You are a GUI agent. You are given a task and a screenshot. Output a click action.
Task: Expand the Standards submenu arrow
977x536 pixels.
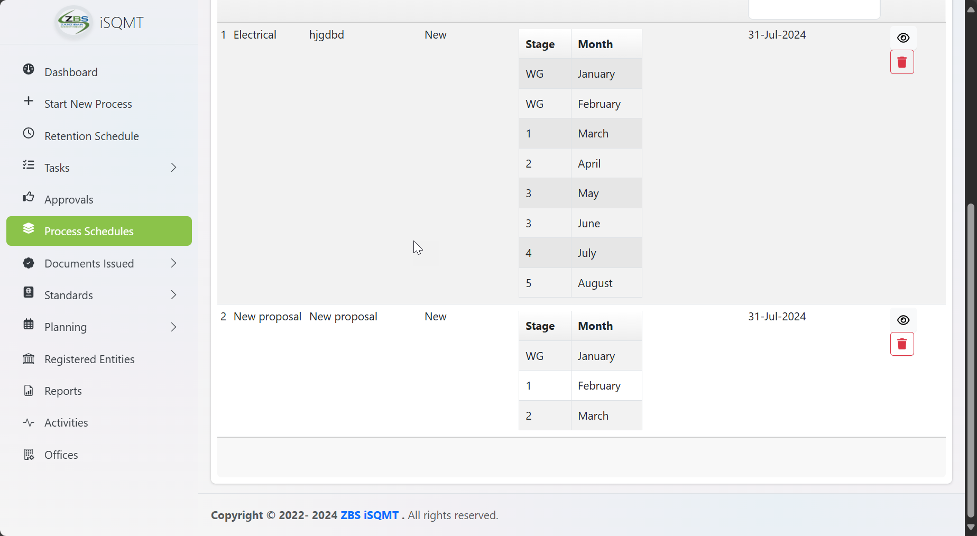tap(173, 295)
